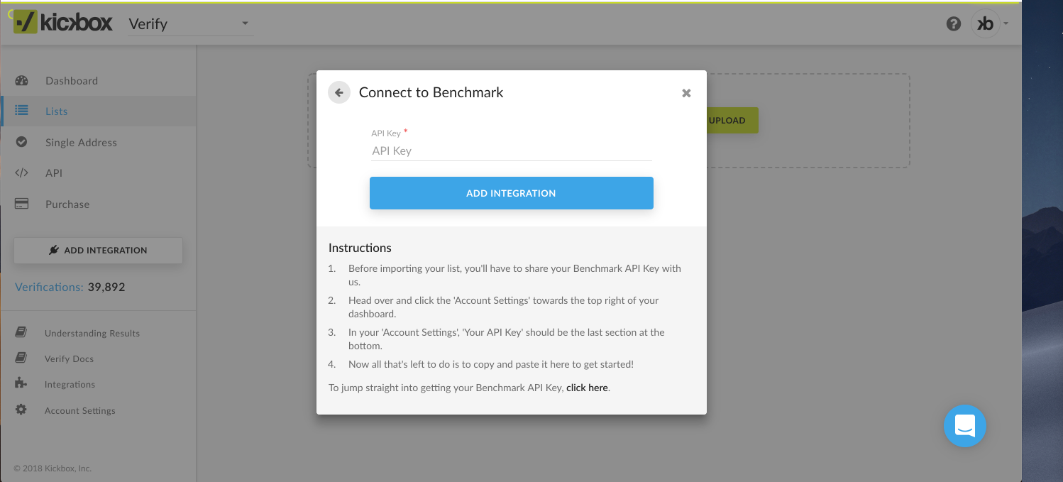
Task: Click the Instructions heading
Action: click(x=360, y=248)
